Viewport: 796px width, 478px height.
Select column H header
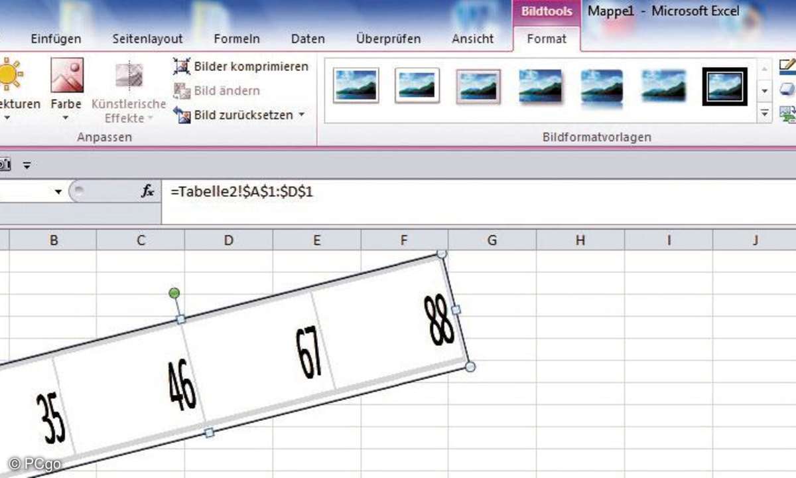click(580, 240)
